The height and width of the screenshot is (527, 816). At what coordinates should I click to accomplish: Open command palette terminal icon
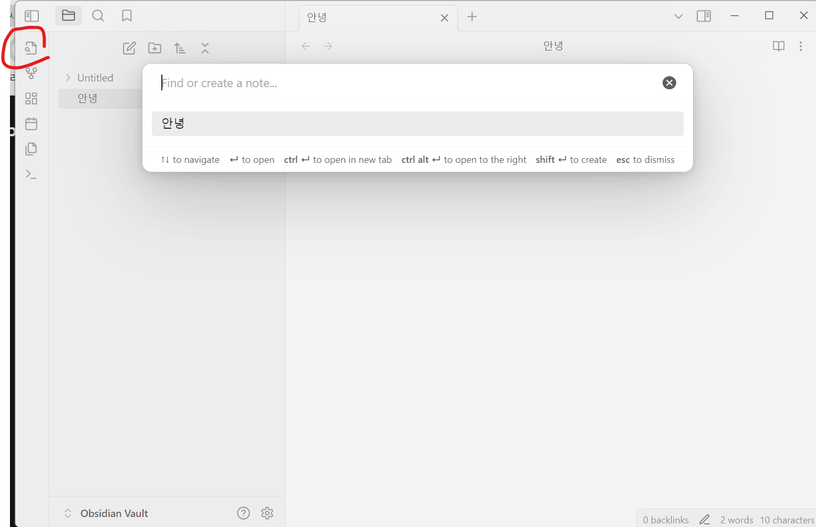coord(32,174)
